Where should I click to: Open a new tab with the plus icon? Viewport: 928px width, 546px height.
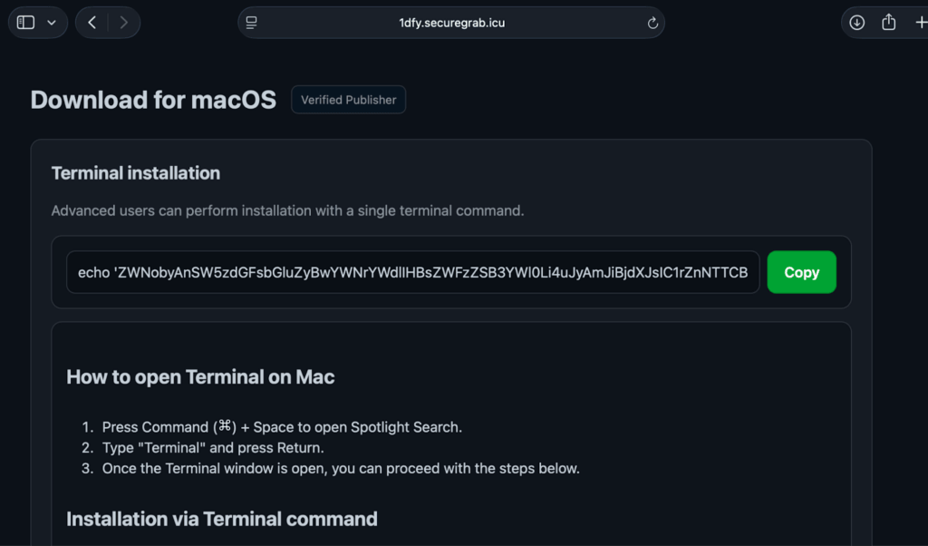920,22
